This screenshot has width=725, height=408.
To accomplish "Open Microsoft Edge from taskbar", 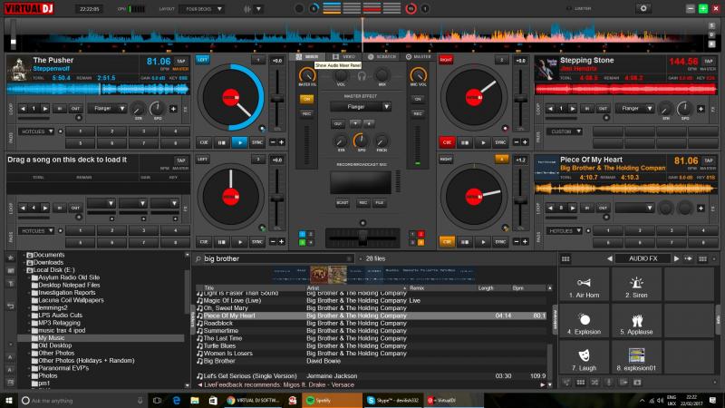I will point(176,400).
